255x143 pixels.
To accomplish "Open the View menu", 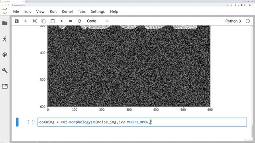I will coord(40,12).
